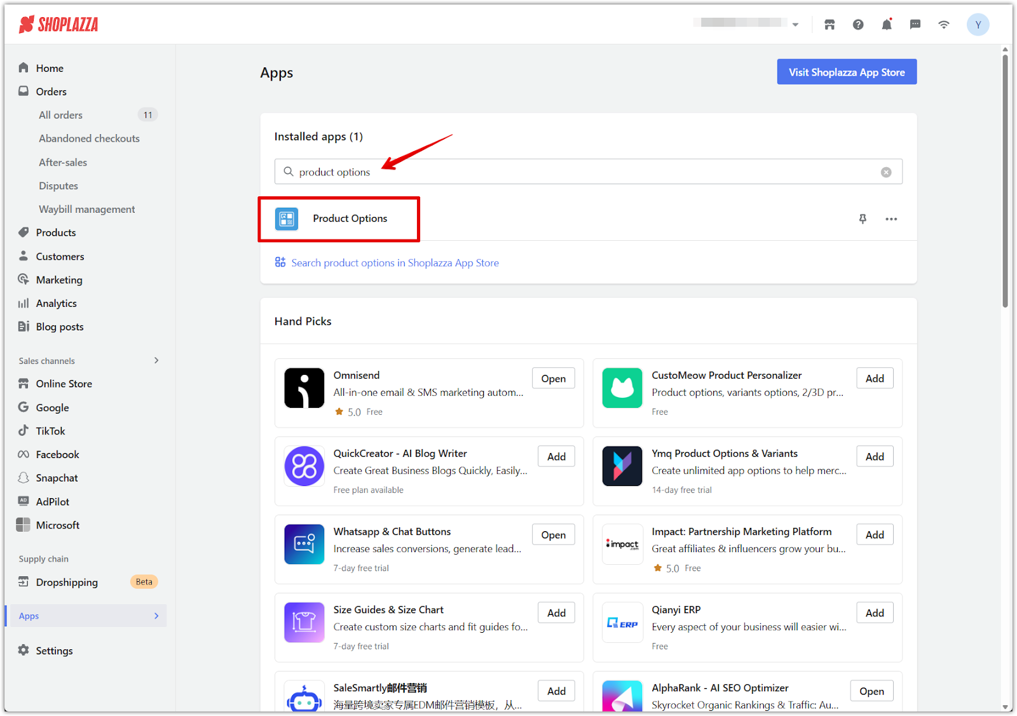The width and height of the screenshot is (1017, 716).
Task: Pin the Product Options app
Action: [863, 219]
